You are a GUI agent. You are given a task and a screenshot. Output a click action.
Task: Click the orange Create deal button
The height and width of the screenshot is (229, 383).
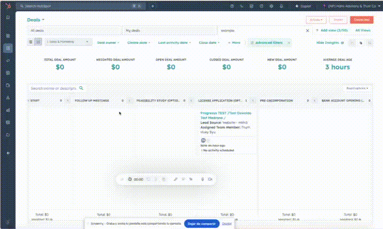362,20
